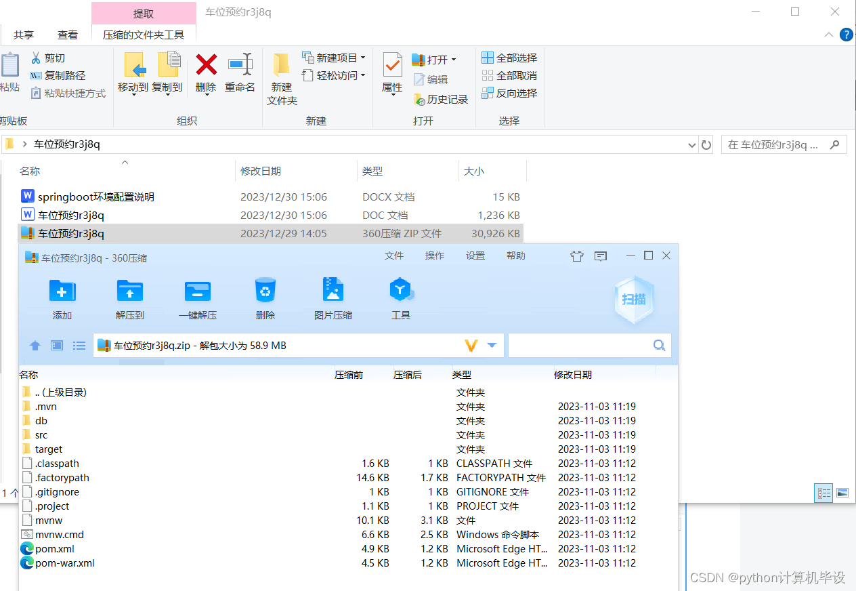Click 复制路径 copy path
The height and width of the screenshot is (591, 856).
pyautogui.click(x=58, y=76)
